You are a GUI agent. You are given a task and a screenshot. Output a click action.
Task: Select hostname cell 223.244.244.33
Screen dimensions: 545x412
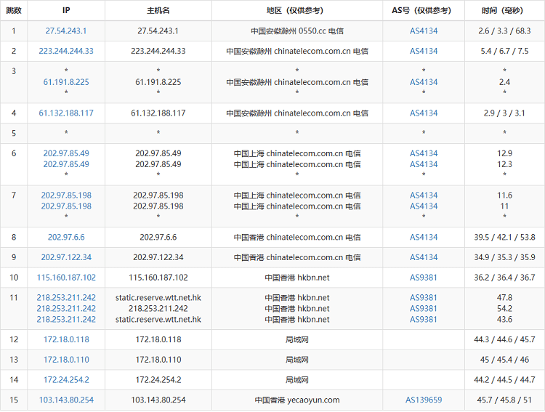(x=158, y=51)
